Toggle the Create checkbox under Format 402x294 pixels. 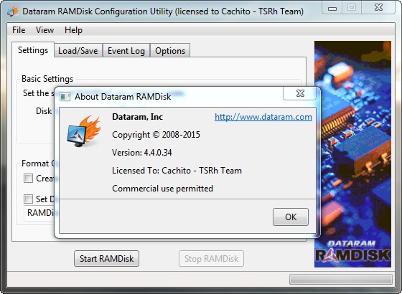[x=28, y=179]
